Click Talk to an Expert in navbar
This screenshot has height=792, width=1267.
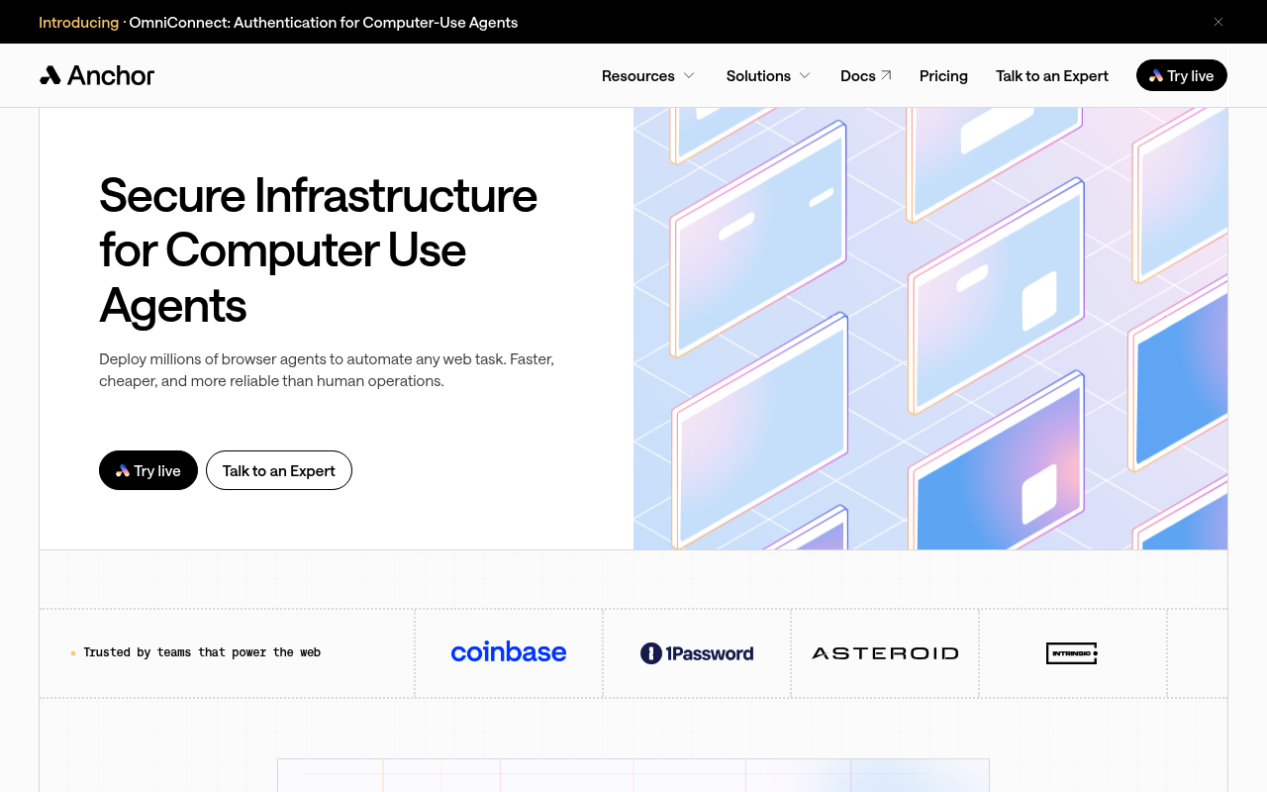[x=1052, y=75]
